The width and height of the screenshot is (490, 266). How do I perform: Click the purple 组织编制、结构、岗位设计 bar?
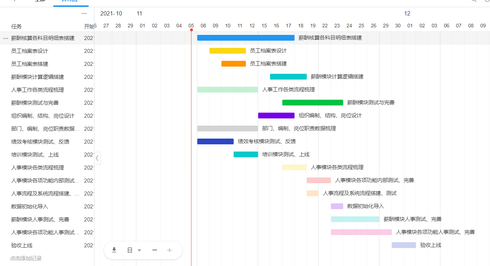pos(276,116)
